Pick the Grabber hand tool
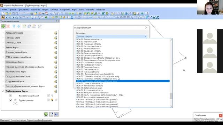The height and width of the screenshot is (125, 223). click(42, 17)
